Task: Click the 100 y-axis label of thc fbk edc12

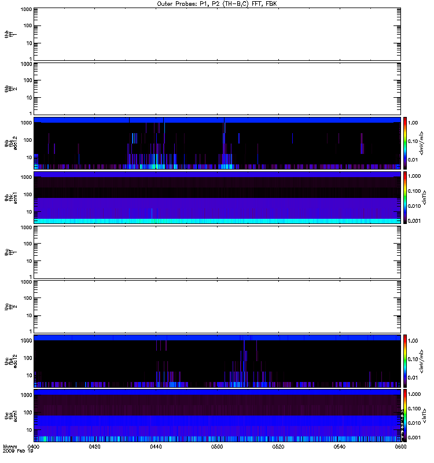Action: pyautogui.click(x=28, y=358)
